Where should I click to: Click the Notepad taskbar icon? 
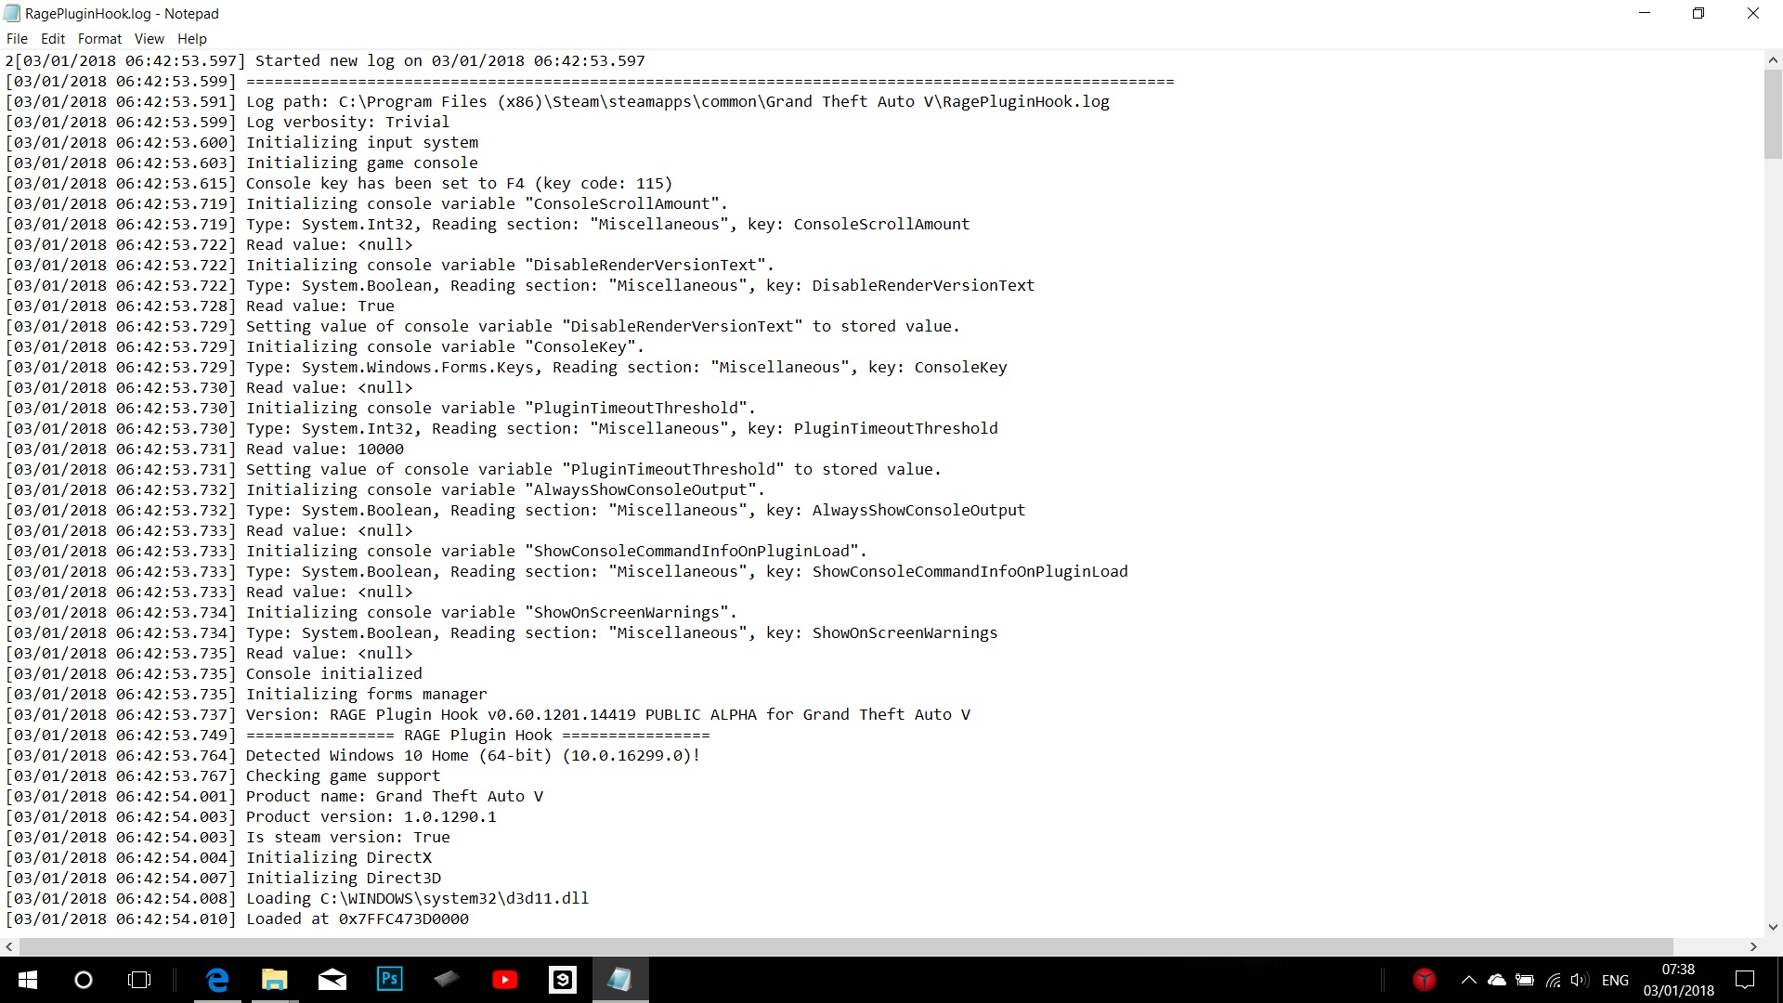click(x=620, y=980)
